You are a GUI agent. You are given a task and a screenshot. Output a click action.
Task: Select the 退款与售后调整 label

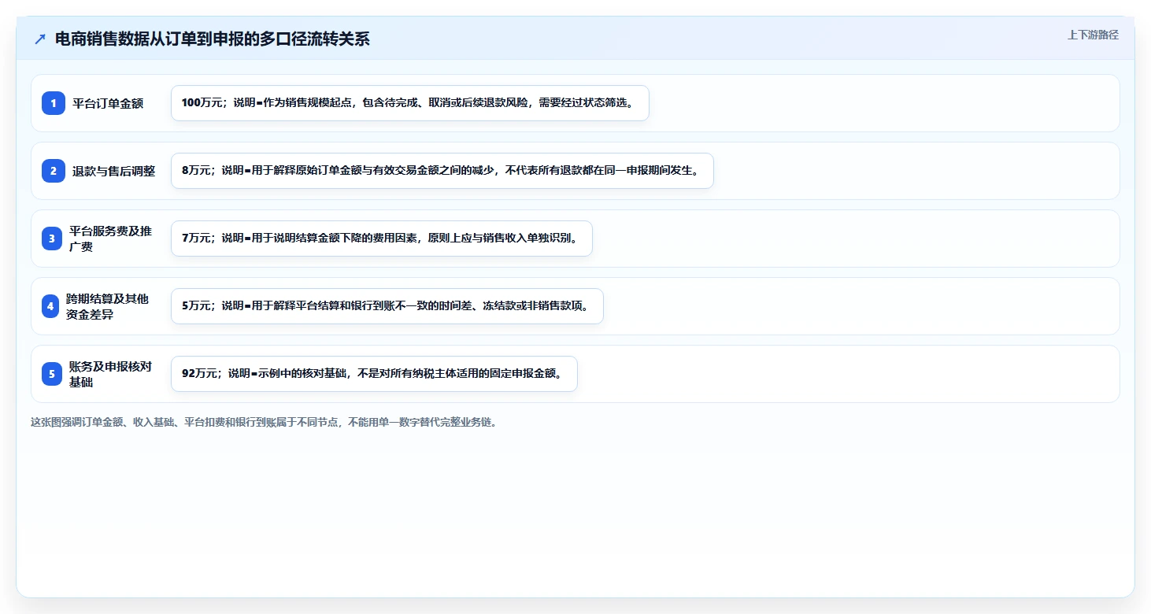coord(114,171)
